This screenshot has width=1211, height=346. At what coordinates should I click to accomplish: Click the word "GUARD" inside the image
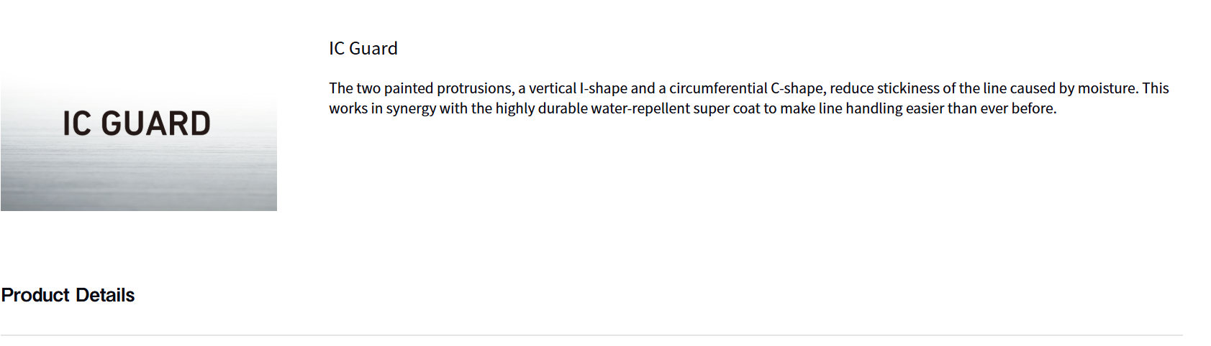click(156, 123)
